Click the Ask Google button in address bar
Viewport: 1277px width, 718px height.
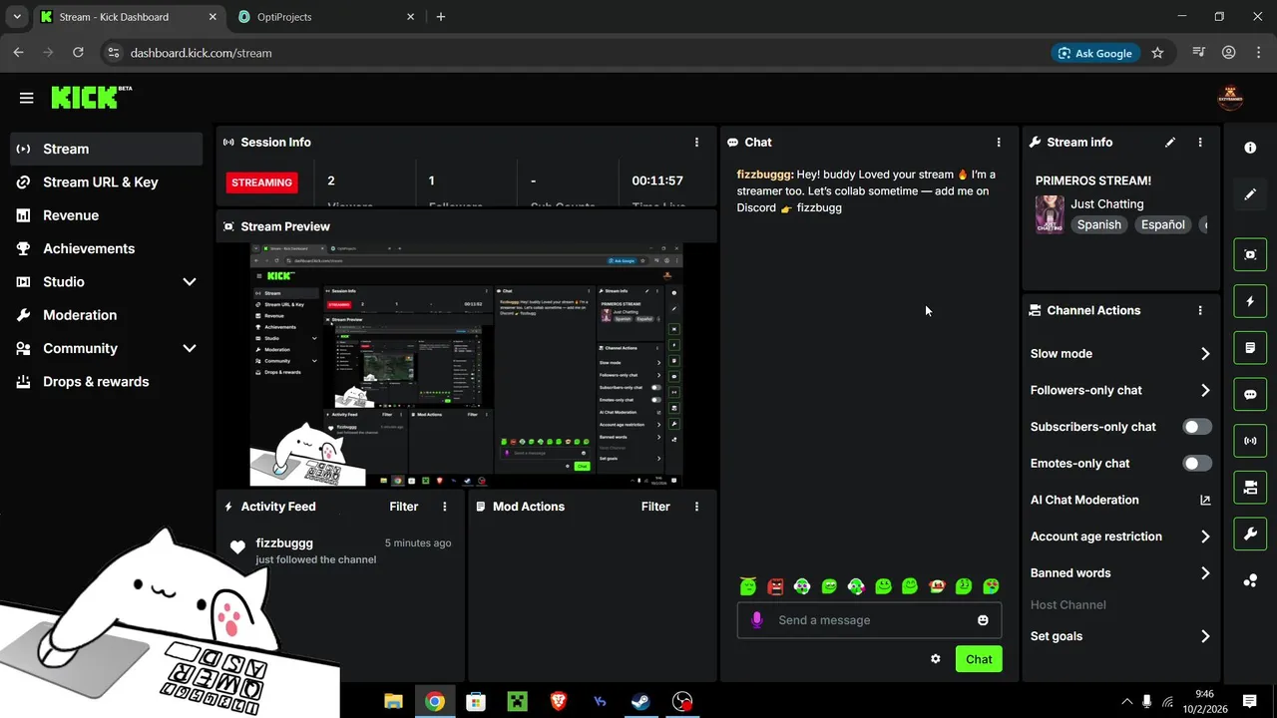[x=1095, y=53]
